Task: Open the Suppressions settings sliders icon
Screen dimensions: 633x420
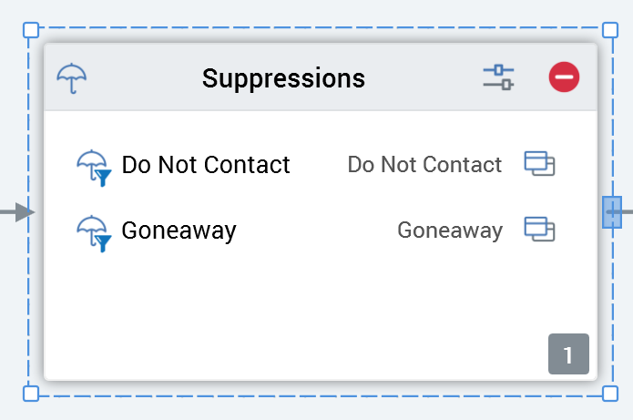Action: (x=498, y=77)
